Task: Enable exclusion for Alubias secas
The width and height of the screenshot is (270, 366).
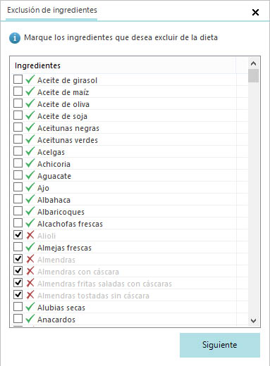Action: (18, 307)
